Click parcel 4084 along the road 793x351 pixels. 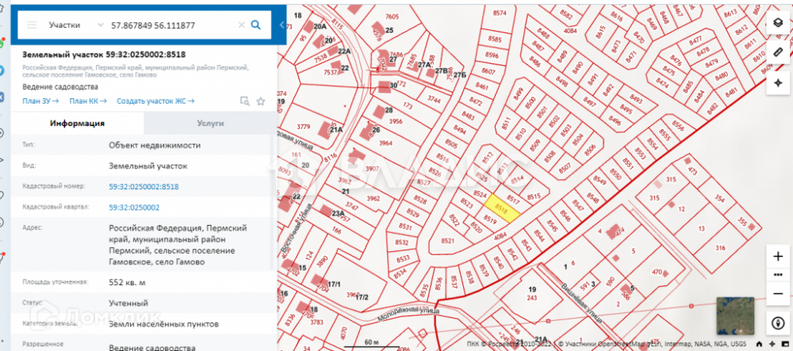(x=500, y=236)
